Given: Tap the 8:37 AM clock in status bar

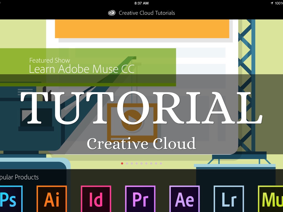Looking at the screenshot, I should [141, 3].
